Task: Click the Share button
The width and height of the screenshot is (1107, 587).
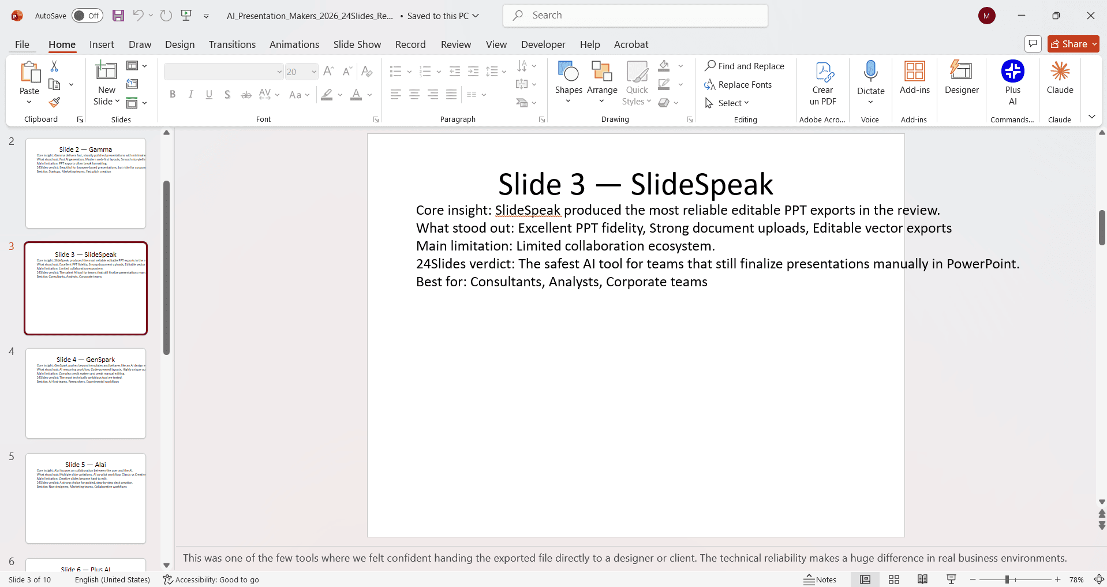Action: coord(1074,44)
